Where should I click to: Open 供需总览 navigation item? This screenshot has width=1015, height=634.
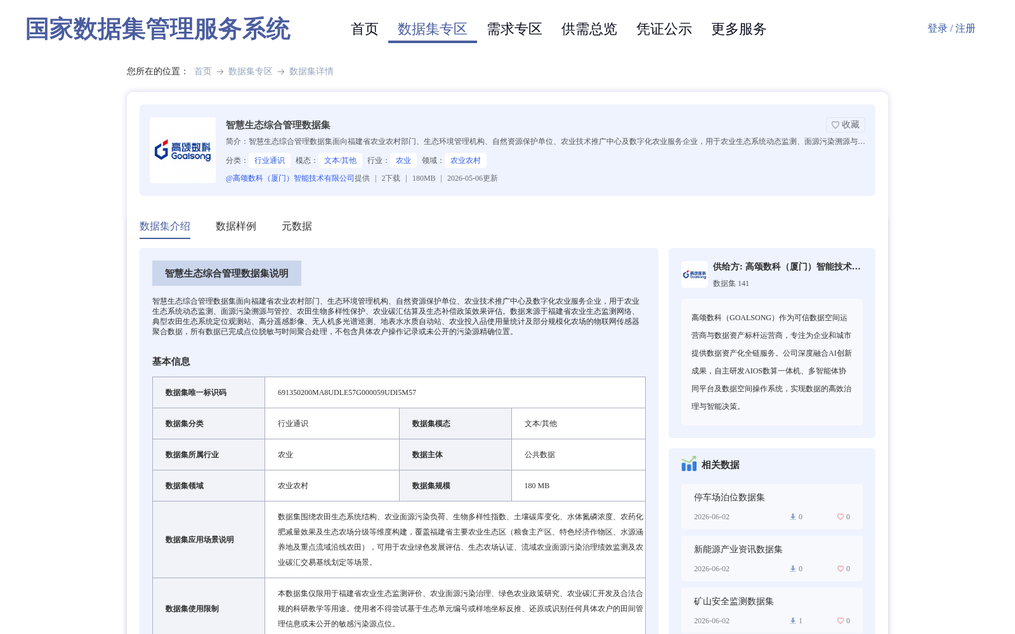click(589, 29)
